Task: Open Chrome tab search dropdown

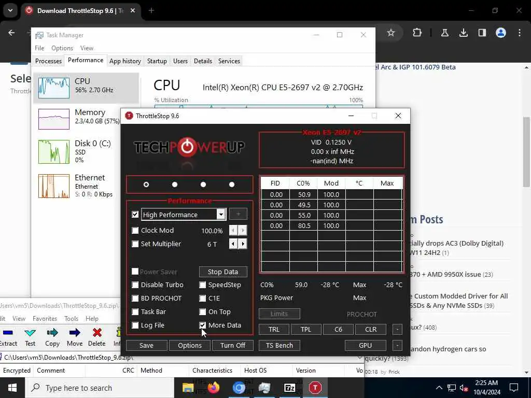Action: 10,10
